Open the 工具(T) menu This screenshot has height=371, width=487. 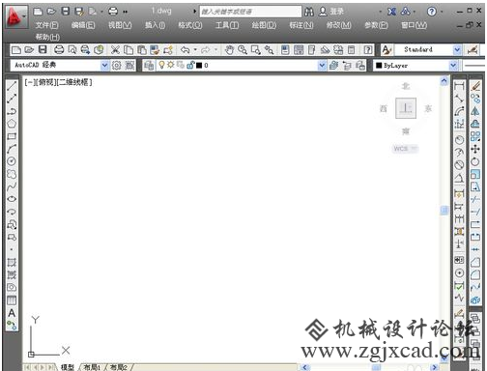227,25
